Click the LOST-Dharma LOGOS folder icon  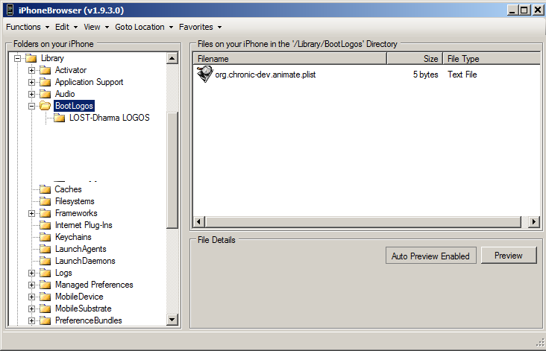tap(60, 118)
